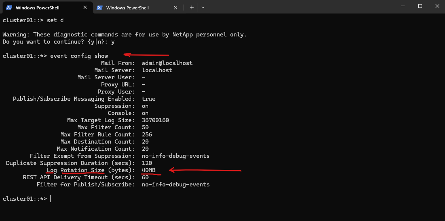This screenshot has width=445, height=221.
Task: Click the admin@localhost Mail From value
Action: tap(167, 63)
